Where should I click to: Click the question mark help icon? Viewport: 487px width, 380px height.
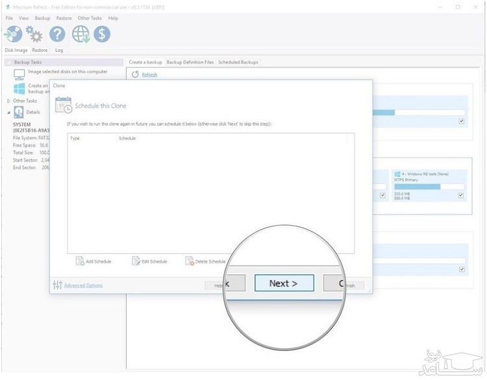(x=58, y=34)
